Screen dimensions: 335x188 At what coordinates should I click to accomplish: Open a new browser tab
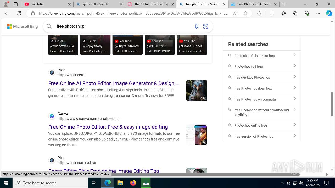(x=284, y=4)
